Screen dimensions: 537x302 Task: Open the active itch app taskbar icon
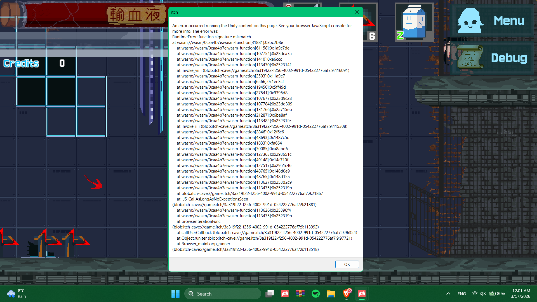tap(362, 294)
